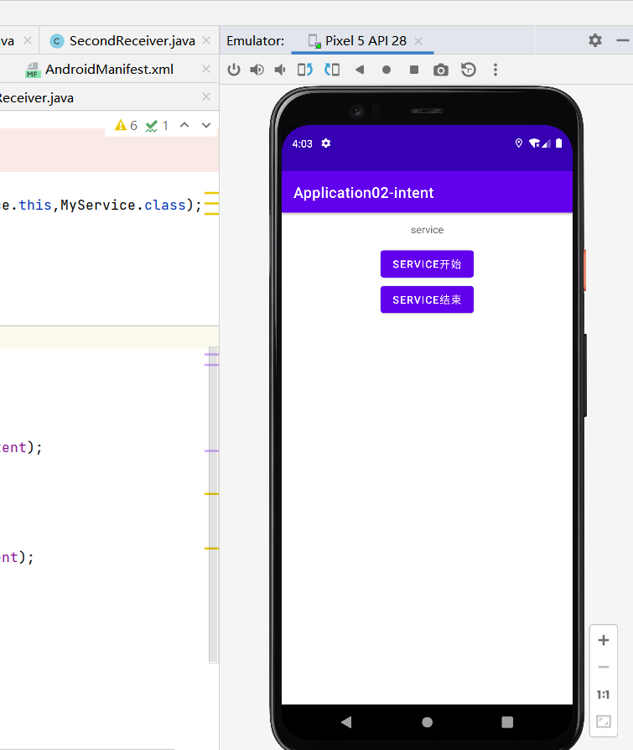Tap settings gear in phone status bar

pyautogui.click(x=326, y=143)
